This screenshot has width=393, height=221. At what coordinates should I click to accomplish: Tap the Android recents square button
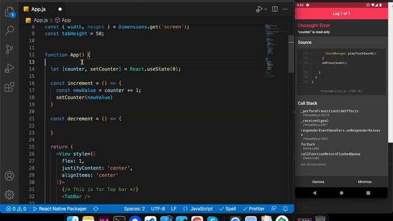coord(368,193)
